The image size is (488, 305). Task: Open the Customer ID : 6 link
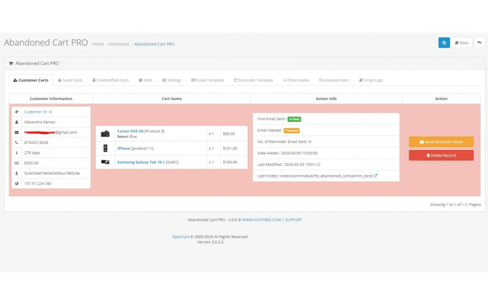coord(38,112)
